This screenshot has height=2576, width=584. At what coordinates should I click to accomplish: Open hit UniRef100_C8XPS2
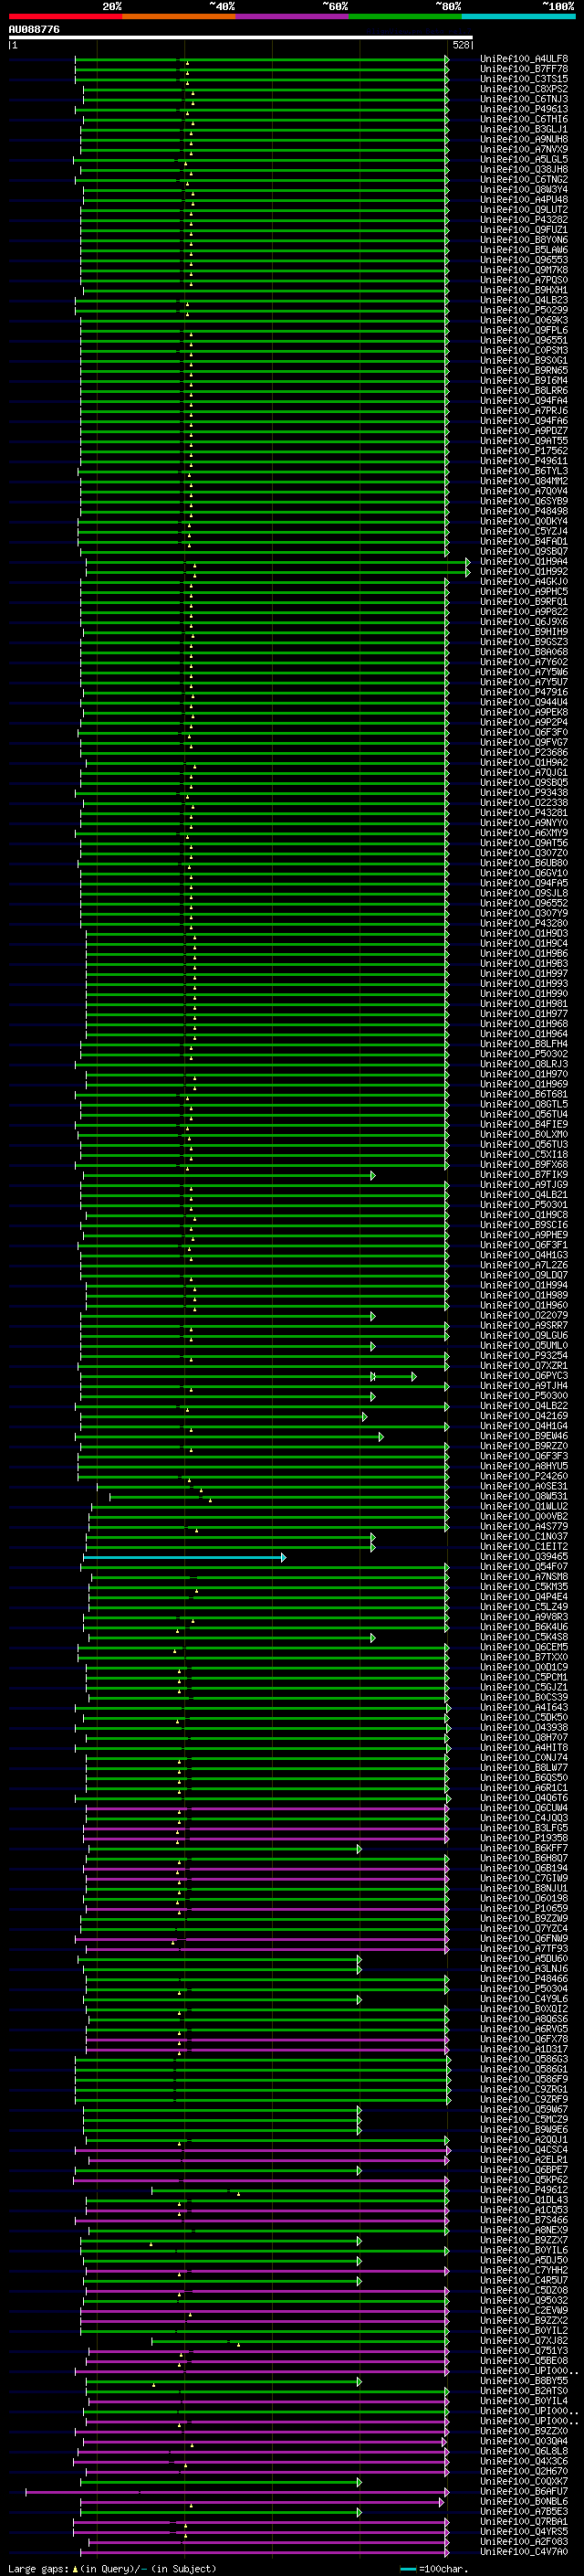coord(523,89)
